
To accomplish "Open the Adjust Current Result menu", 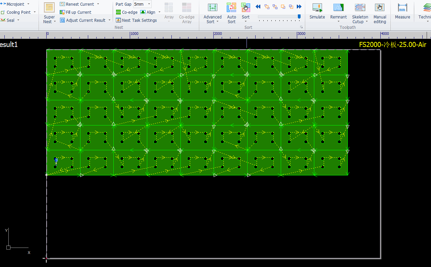I will tap(109, 20).
